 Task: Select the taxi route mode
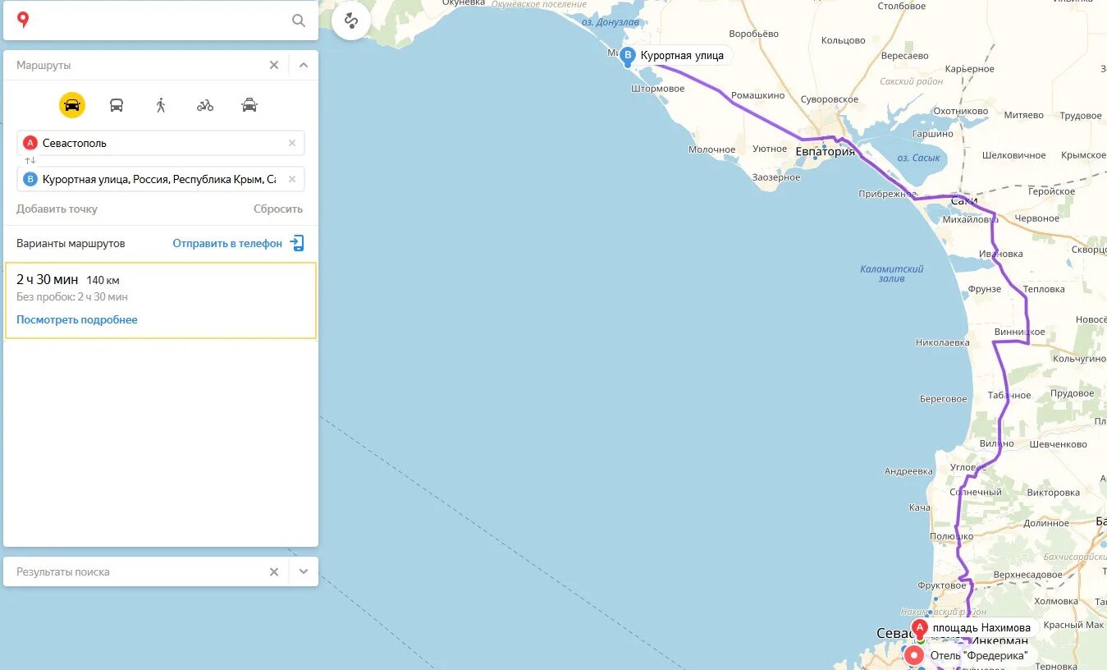point(249,105)
